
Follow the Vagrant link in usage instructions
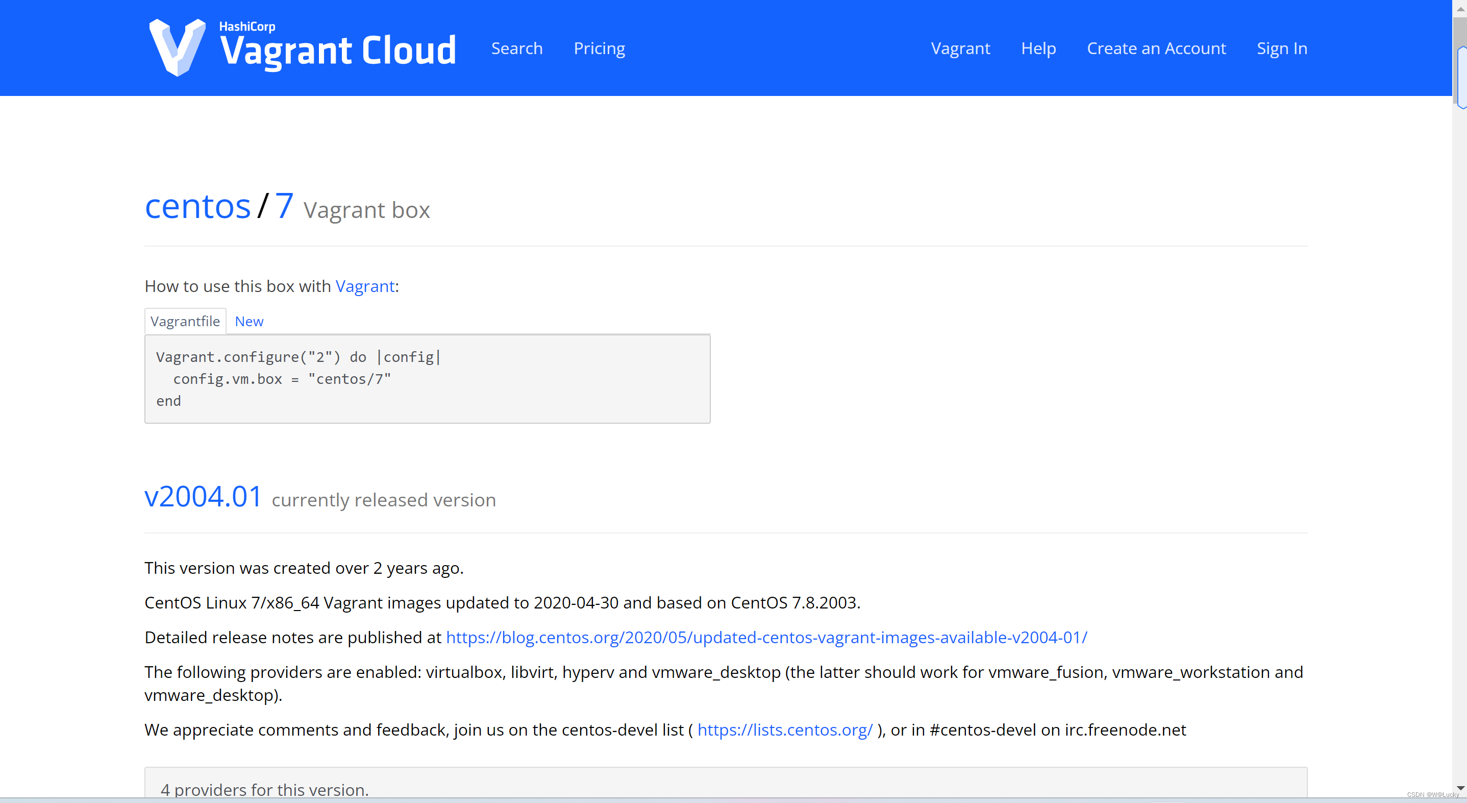tap(365, 286)
